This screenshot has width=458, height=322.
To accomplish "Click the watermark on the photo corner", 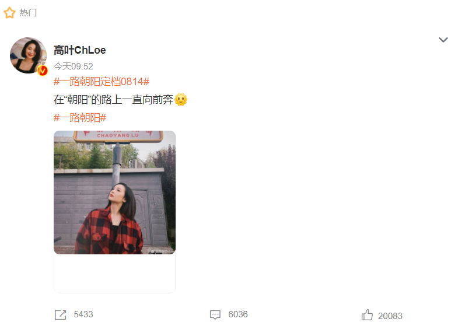I will (x=162, y=251).
